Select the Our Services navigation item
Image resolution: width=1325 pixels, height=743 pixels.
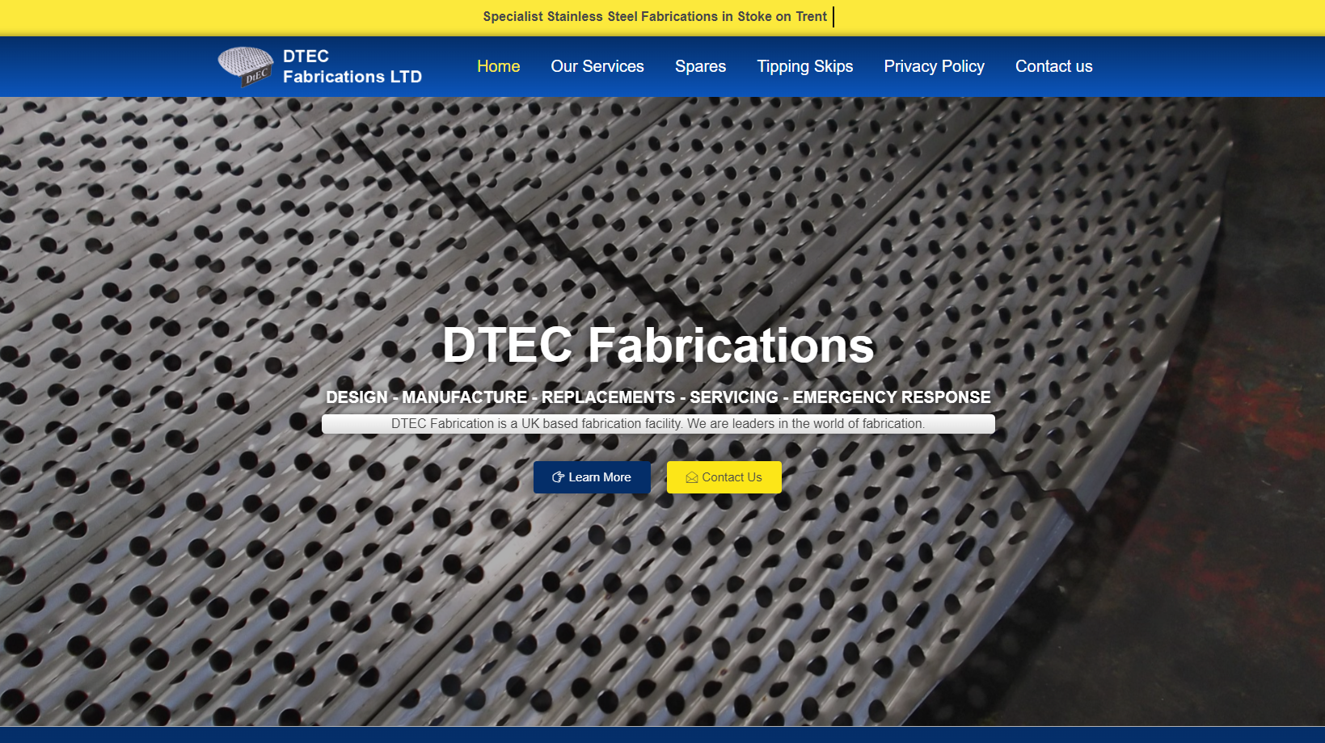(x=597, y=66)
